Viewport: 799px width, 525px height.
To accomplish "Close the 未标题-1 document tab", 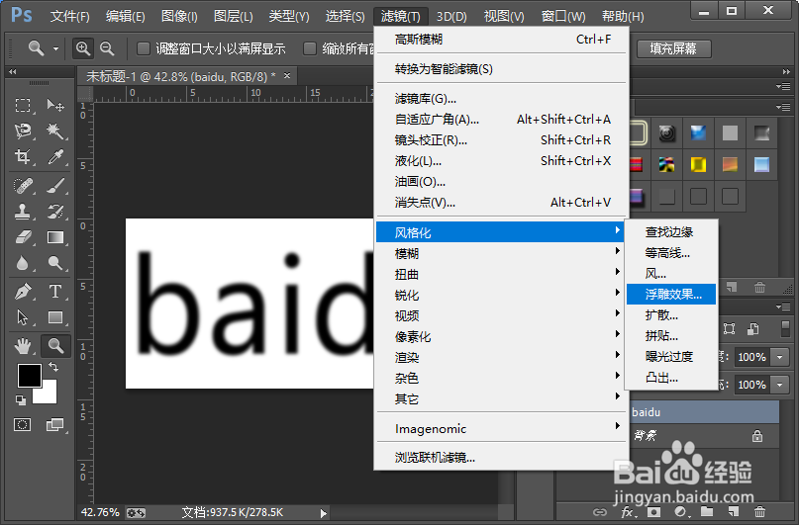I will (287, 76).
